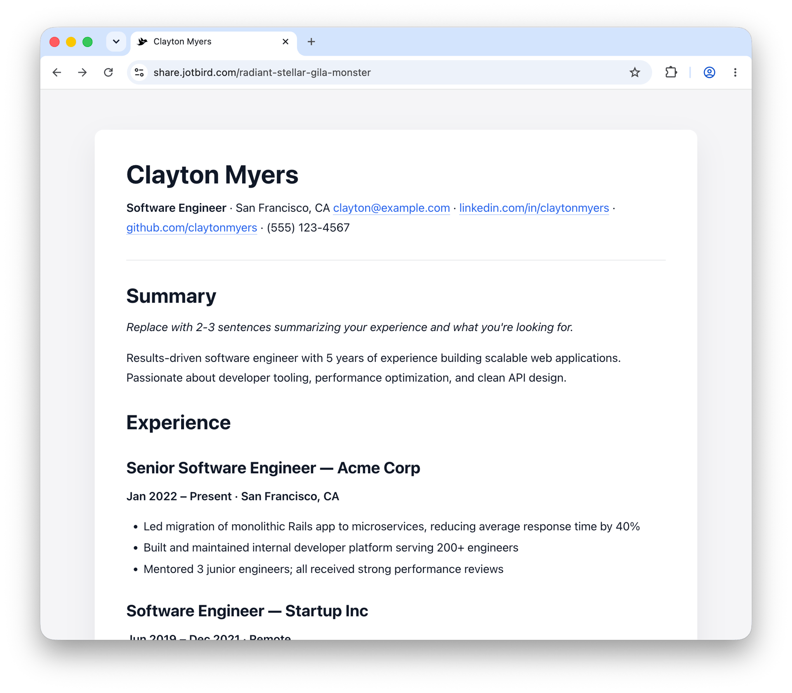Click the Summary section heading
The width and height of the screenshot is (792, 693).
(x=171, y=296)
